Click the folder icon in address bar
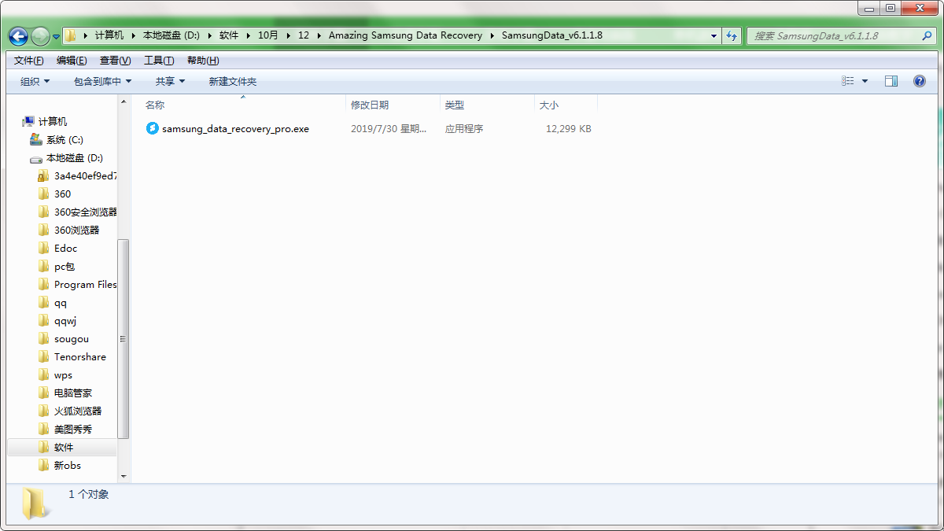The image size is (944, 531). coord(71,35)
